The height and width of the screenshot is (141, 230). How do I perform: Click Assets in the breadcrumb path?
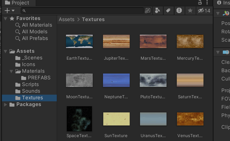point(67,19)
